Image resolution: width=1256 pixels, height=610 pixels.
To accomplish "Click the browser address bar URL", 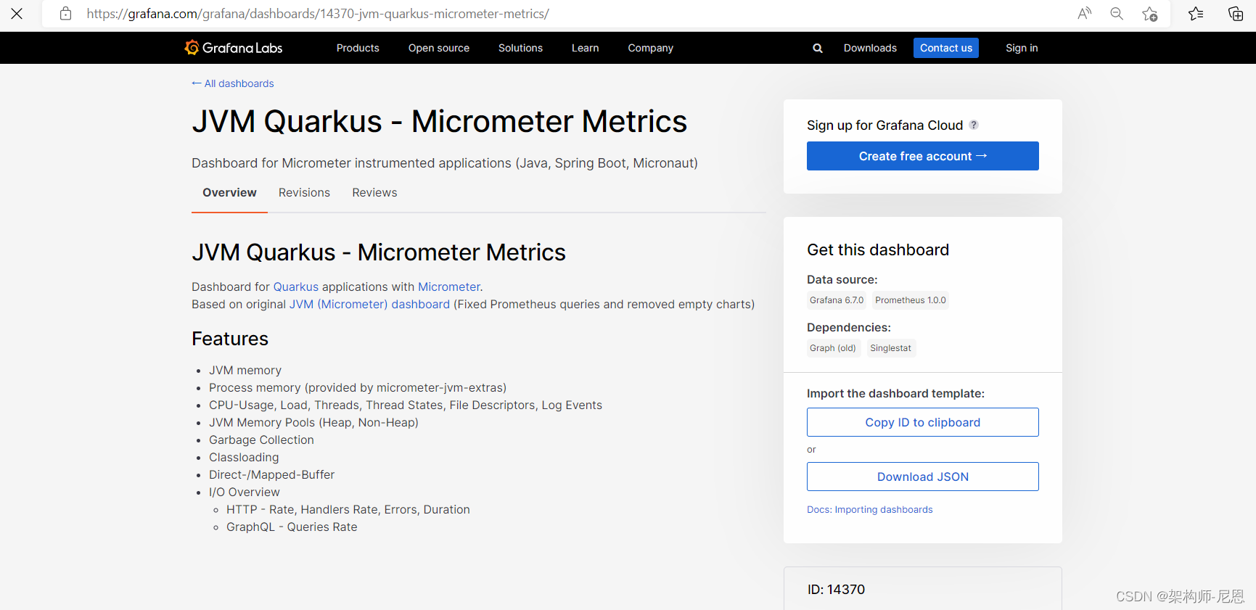I will 318,14.
